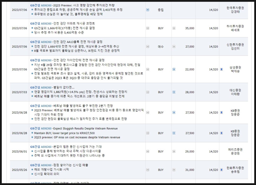Click the unchanged dash icon beside 29,000 target

pyautogui.click(x=174, y=151)
